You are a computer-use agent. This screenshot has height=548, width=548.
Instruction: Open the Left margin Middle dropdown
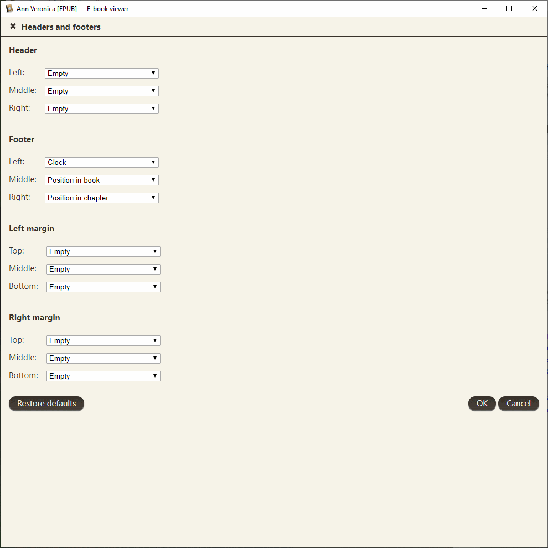coord(104,269)
